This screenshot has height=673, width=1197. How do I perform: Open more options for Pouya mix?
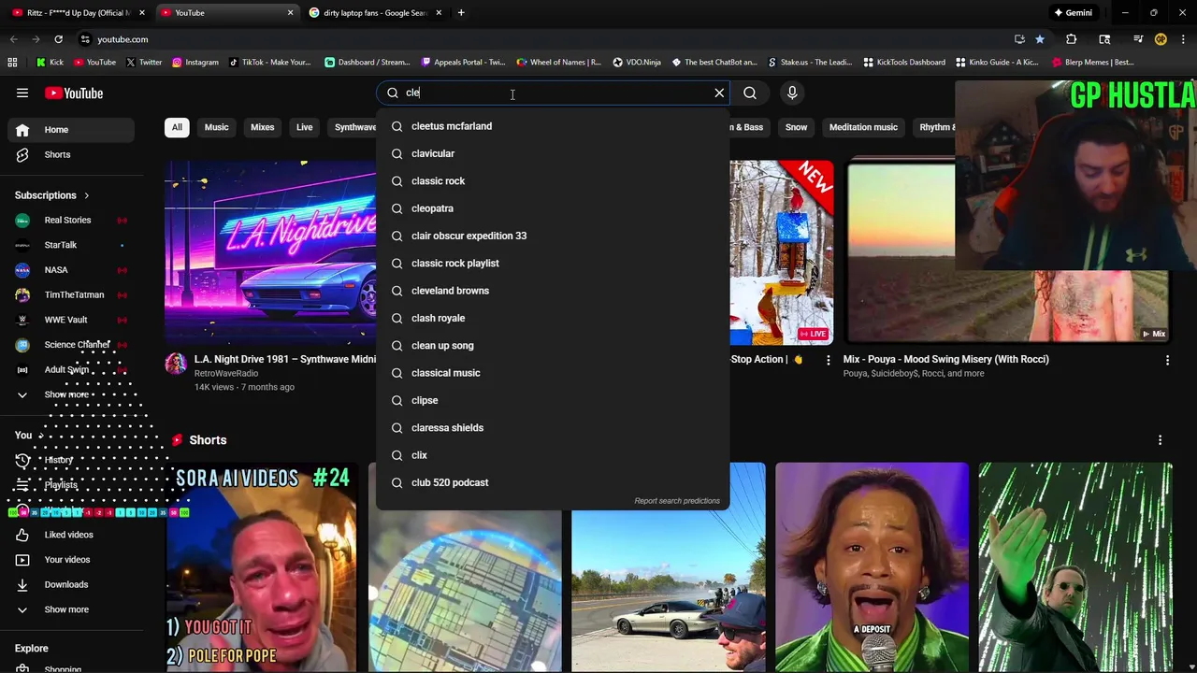coord(1167,360)
